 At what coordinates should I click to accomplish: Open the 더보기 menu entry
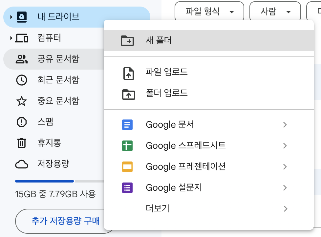[x=209, y=209]
